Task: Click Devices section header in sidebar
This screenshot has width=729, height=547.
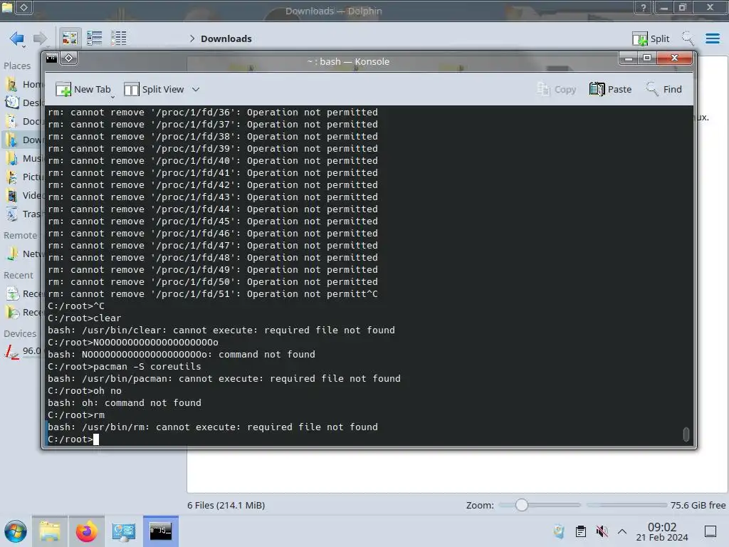Action: (20, 333)
